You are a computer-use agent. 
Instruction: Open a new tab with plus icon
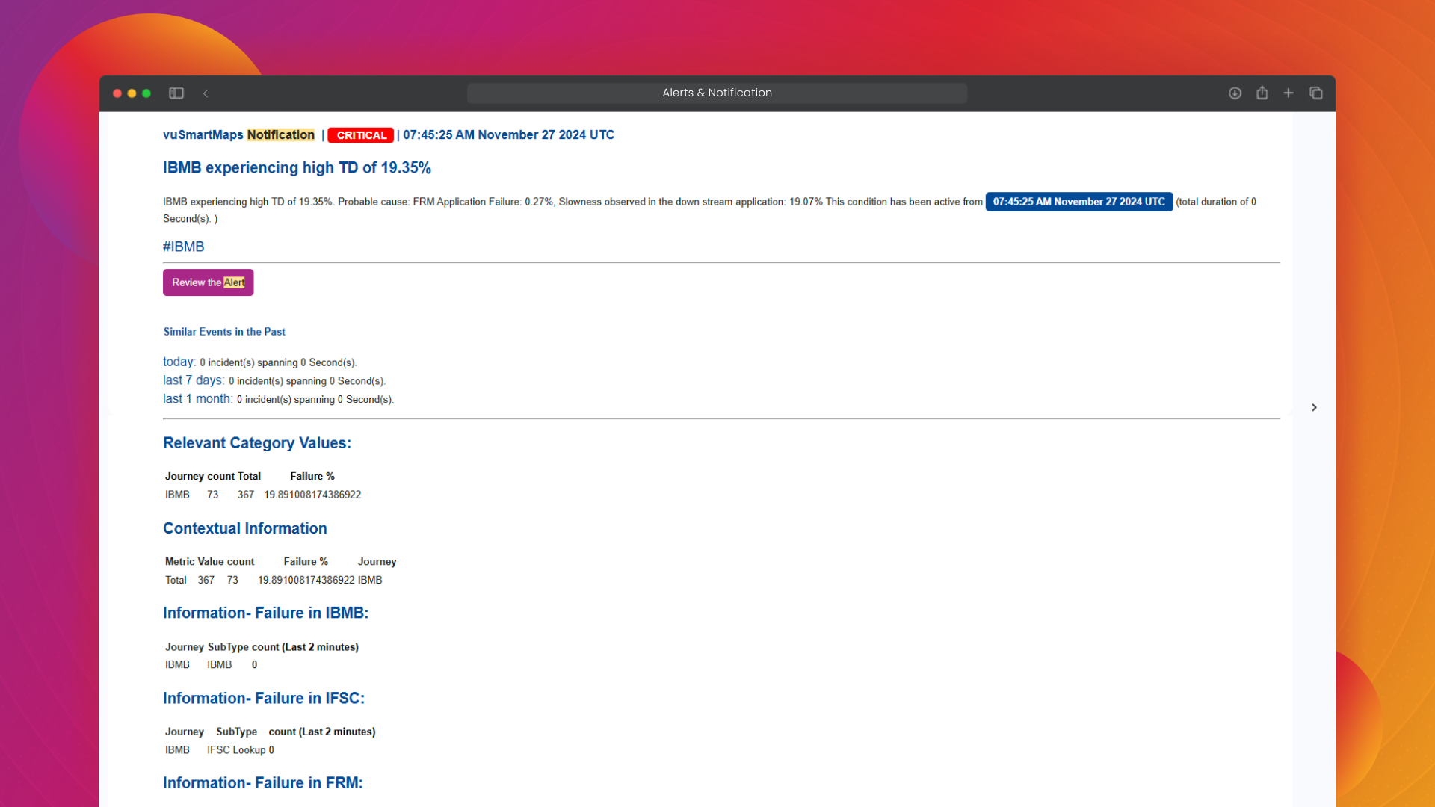(1289, 93)
